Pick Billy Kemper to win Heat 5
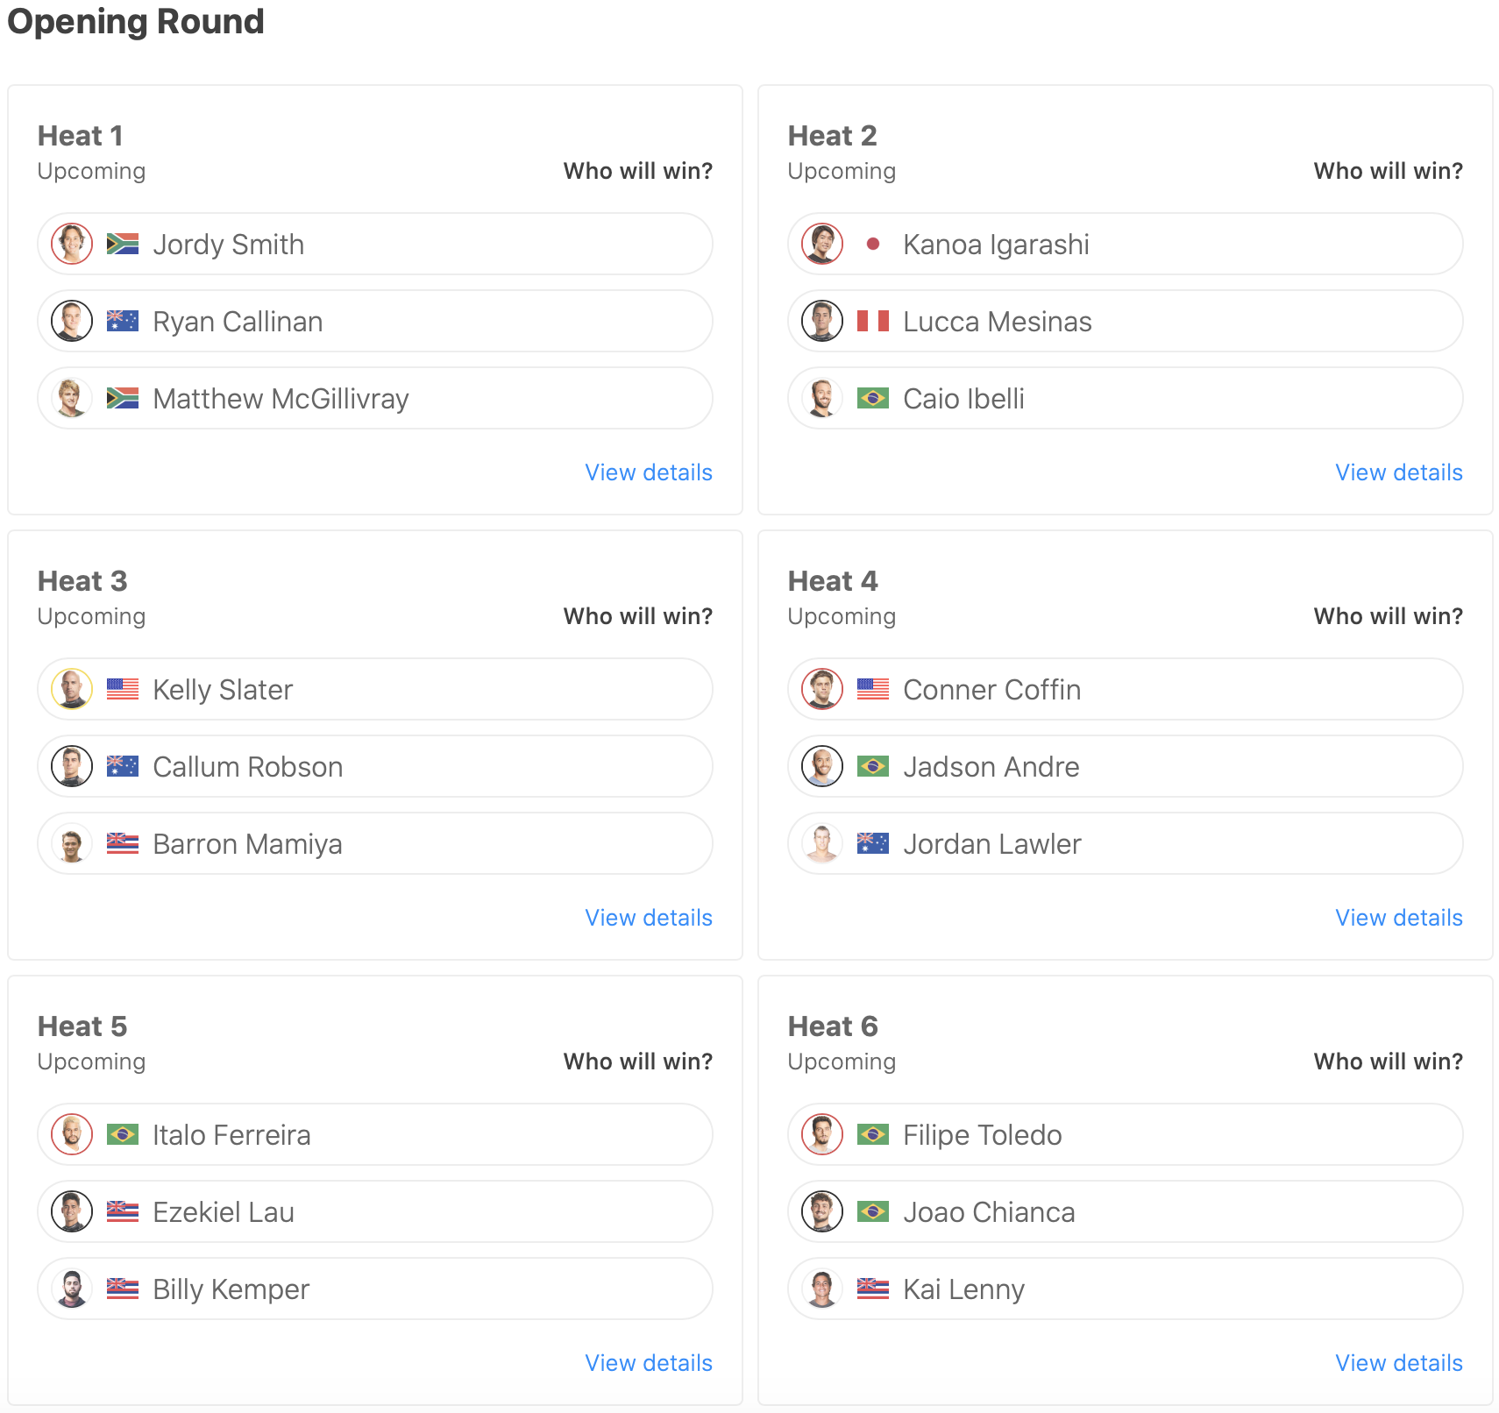Screen dimensions: 1499x1413 pos(375,1289)
